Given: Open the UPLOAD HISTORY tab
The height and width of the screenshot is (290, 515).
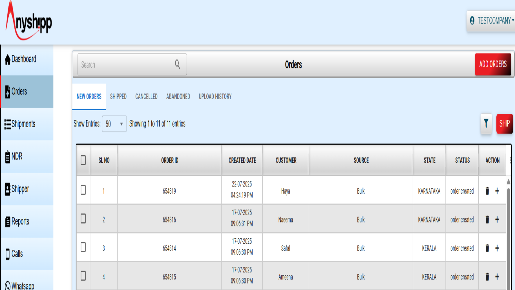Looking at the screenshot, I should point(215,96).
